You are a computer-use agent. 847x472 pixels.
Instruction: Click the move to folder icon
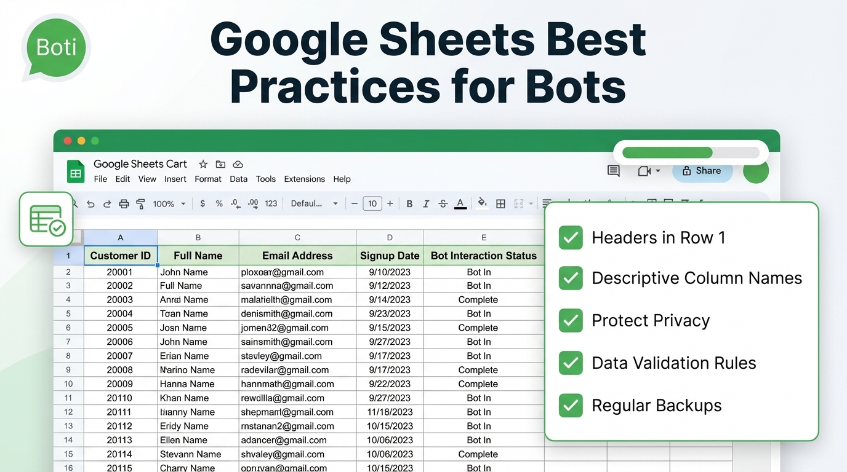[x=220, y=164]
